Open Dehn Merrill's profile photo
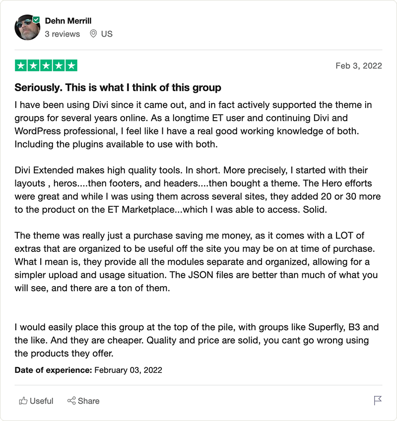Viewport: 397px width, 421px height. coord(27,27)
